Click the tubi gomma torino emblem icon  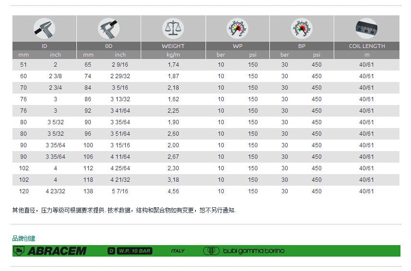pyautogui.click(x=211, y=251)
